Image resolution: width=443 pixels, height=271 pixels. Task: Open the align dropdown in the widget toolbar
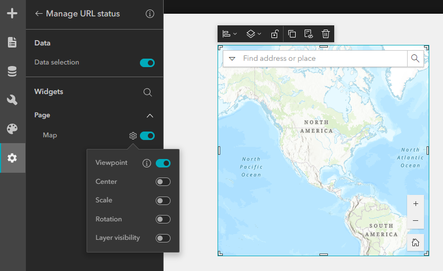pyautogui.click(x=229, y=34)
